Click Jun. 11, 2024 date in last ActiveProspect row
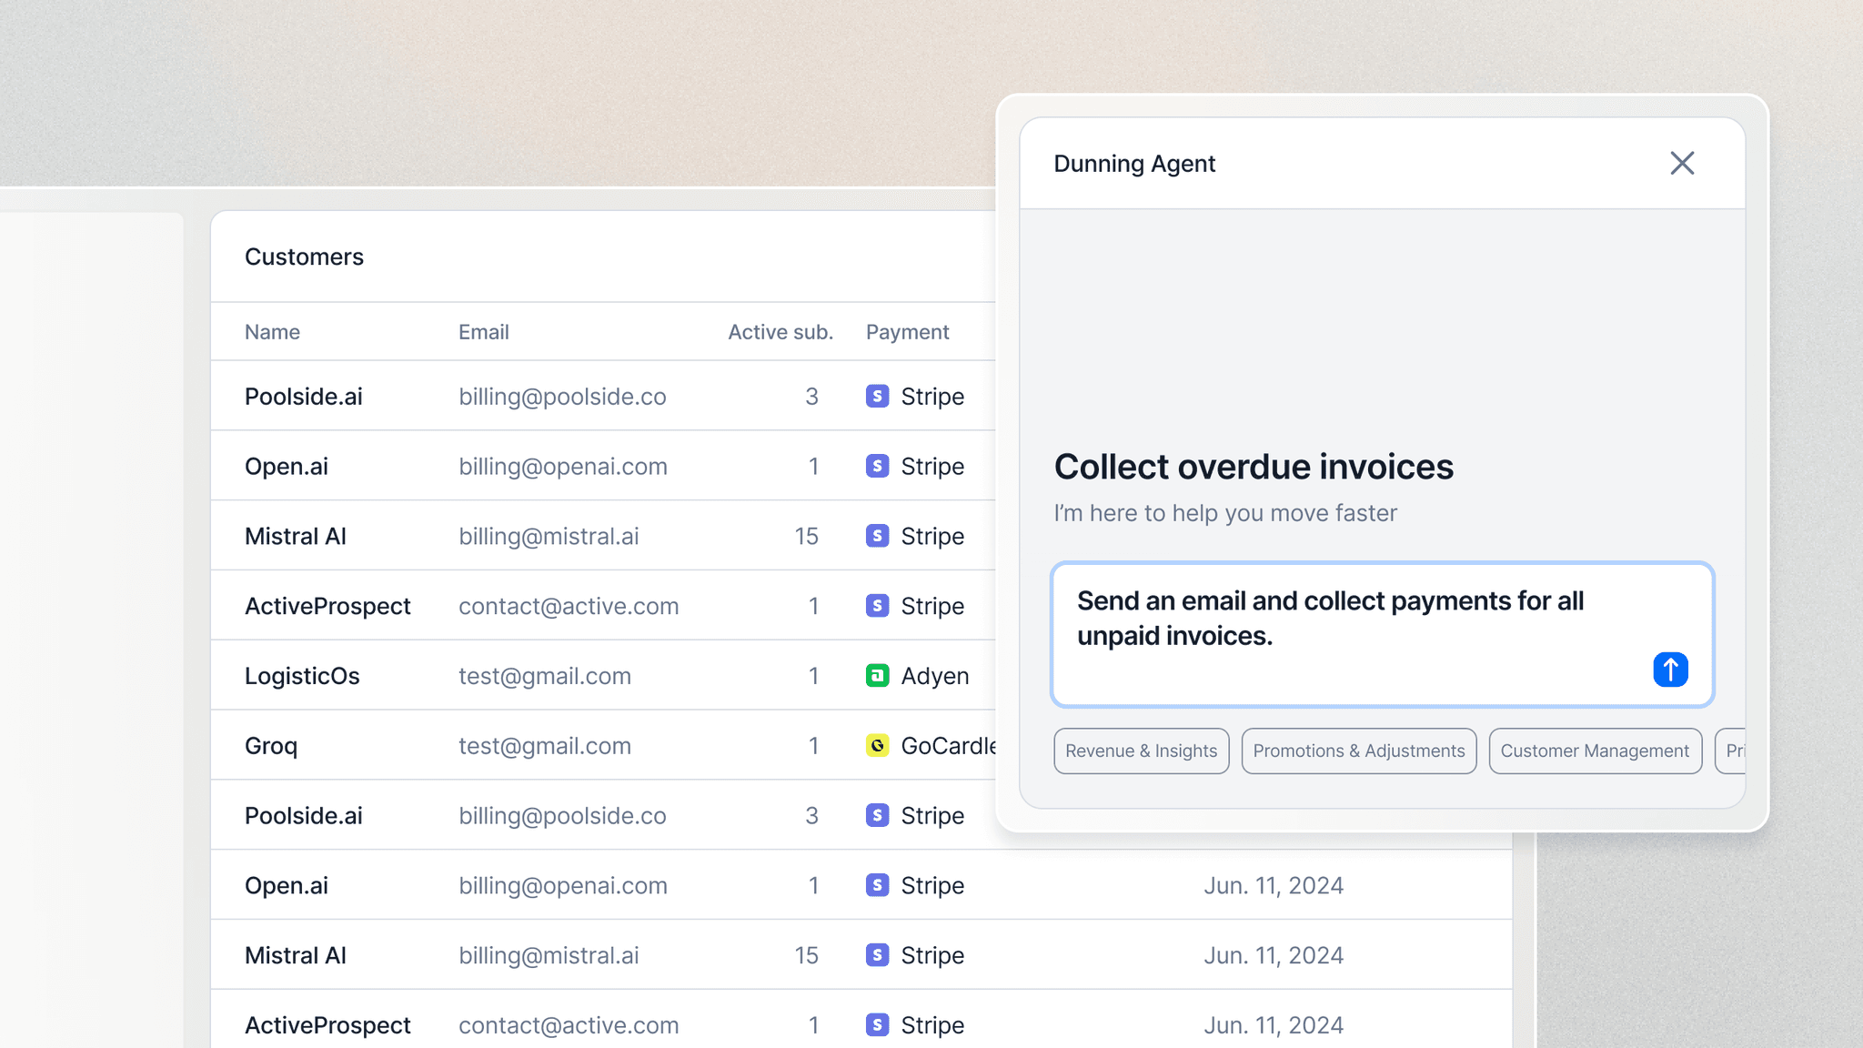Image resolution: width=1863 pixels, height=1048 pixels. [x=1274, y=1025]
